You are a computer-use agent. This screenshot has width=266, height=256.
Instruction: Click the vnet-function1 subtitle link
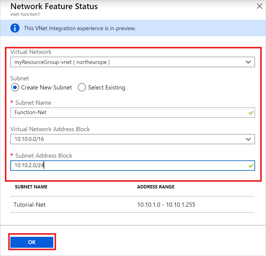[25, 14]
